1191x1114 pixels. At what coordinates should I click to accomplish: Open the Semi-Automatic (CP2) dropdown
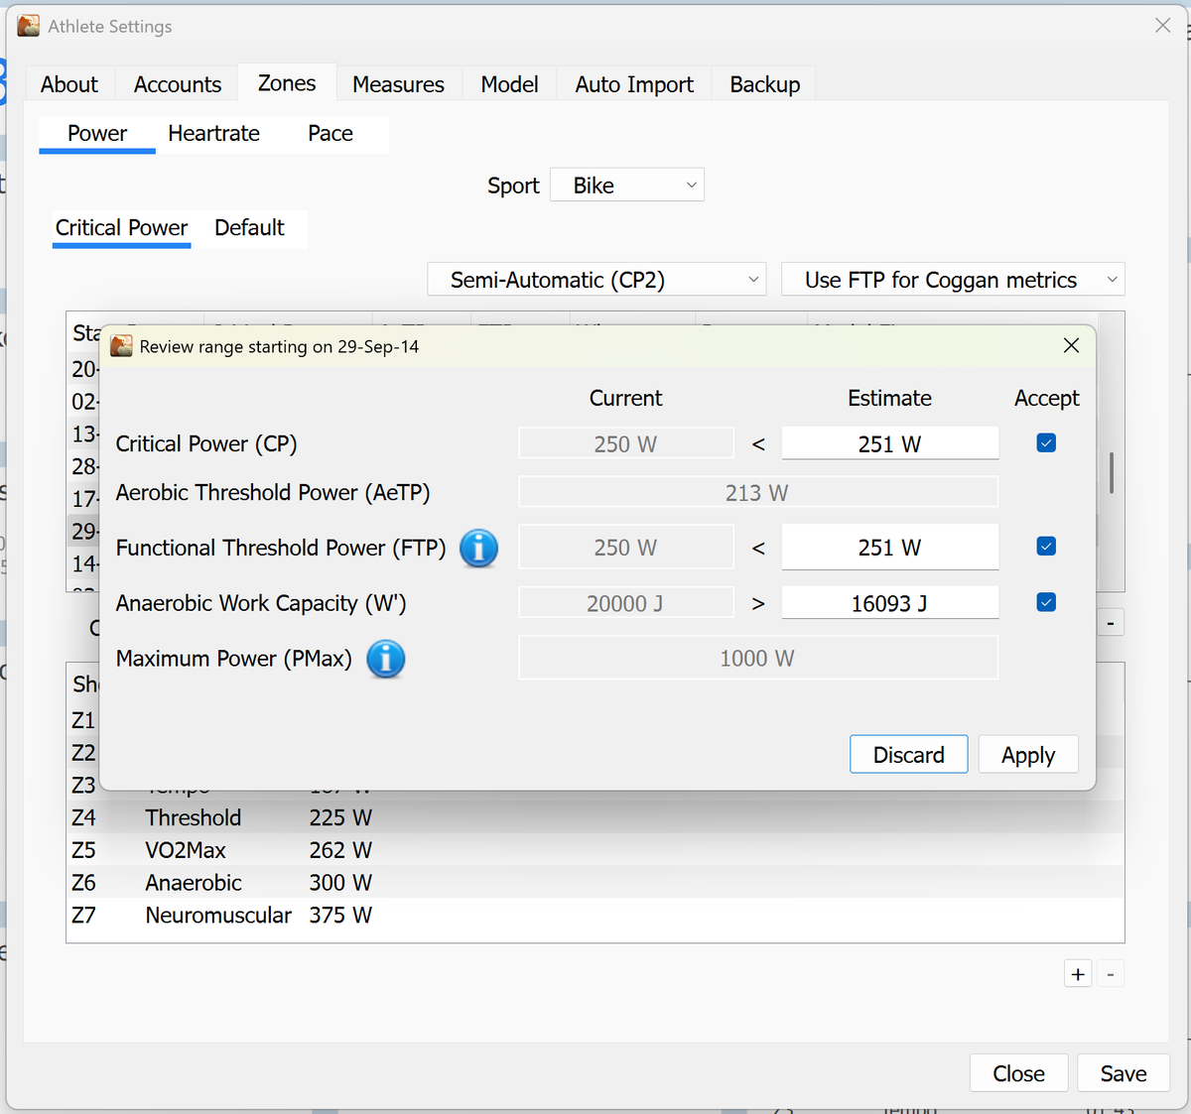click(x=597, y=280)
